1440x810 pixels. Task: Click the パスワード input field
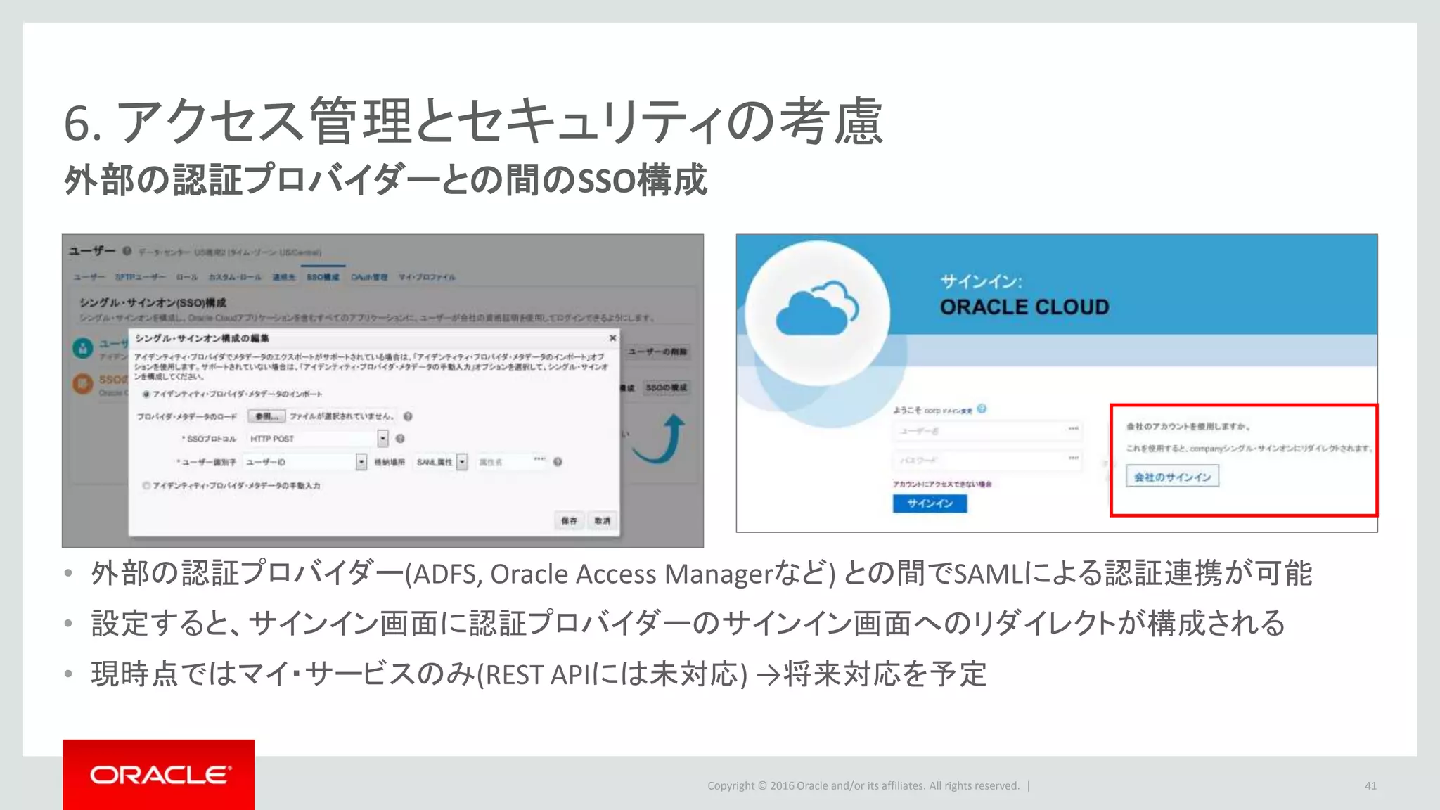click(x=988, y=460)
